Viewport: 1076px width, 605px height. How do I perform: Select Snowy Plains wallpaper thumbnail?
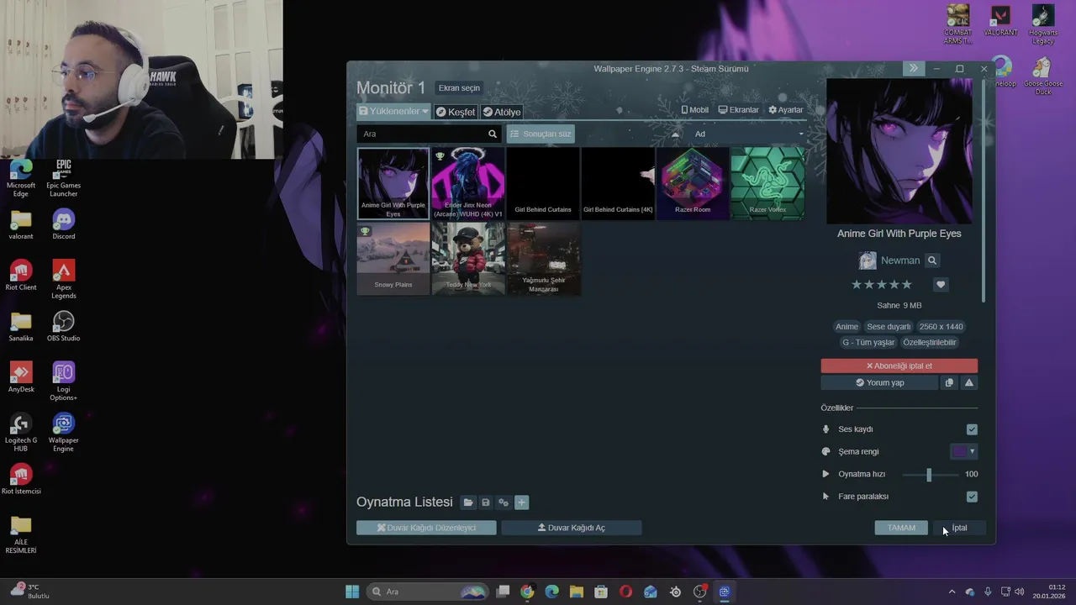pos(393,259)
